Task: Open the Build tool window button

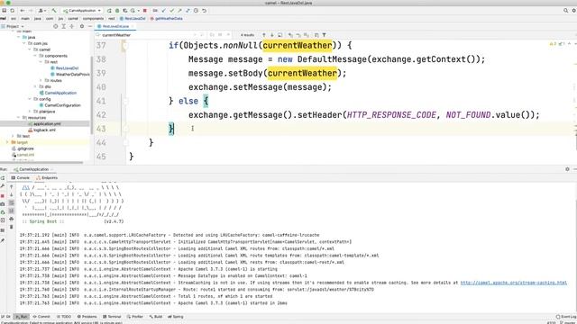Action: 156,317
